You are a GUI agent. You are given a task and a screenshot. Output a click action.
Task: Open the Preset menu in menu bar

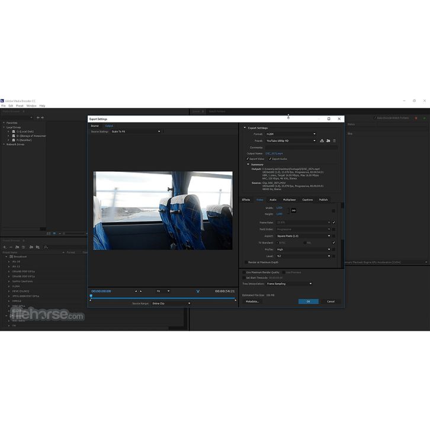click(x=20, y=105)
